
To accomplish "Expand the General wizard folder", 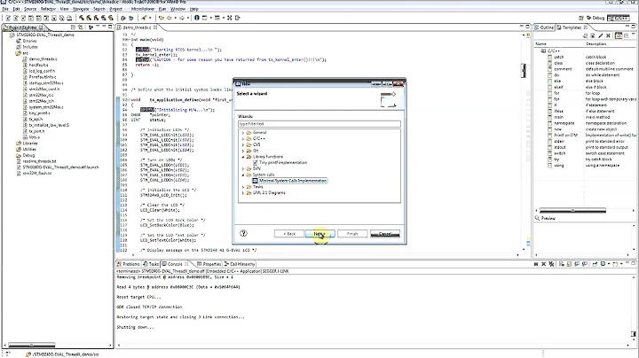I will [243, 133].
